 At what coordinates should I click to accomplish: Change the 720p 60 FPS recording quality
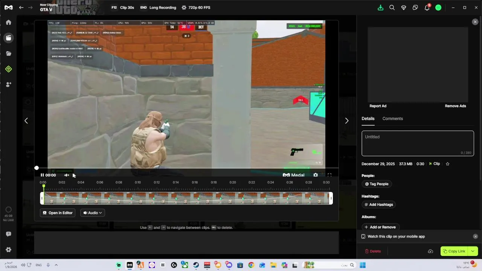[x=196, y=8]
